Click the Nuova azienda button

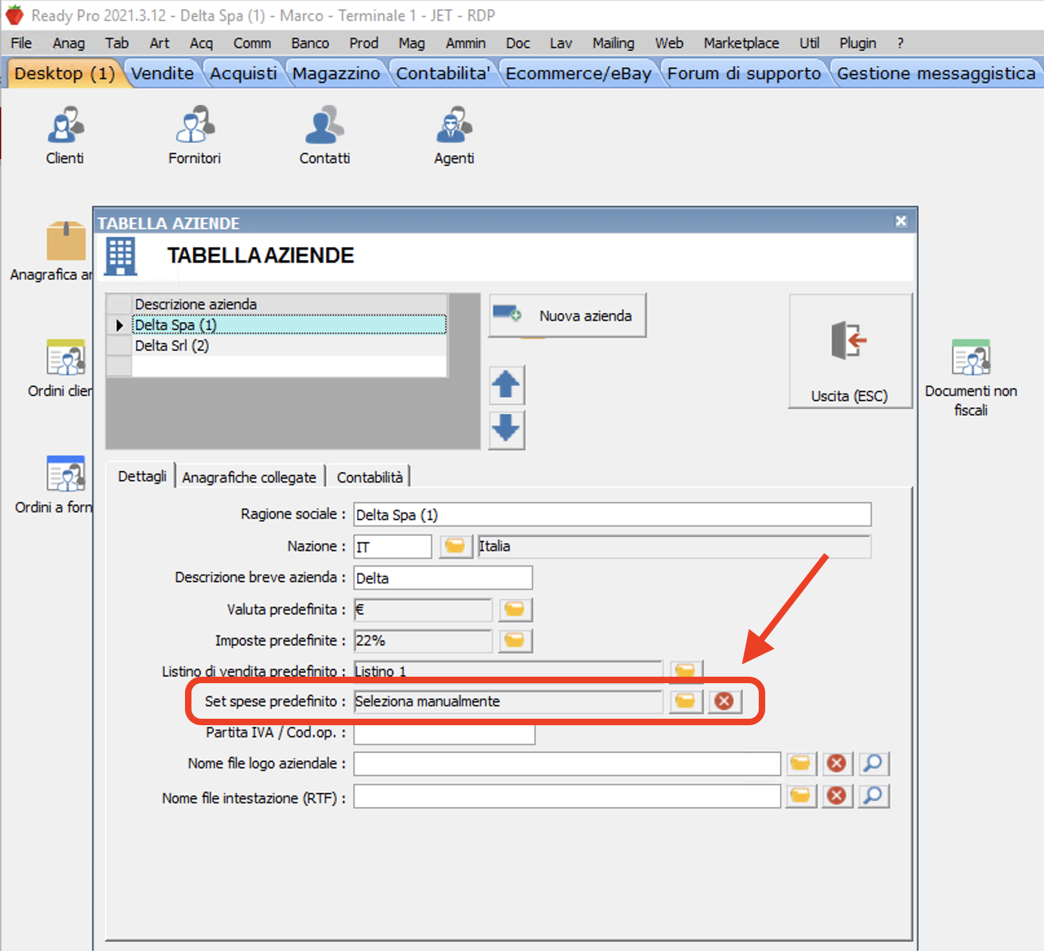tap(567, 316)
